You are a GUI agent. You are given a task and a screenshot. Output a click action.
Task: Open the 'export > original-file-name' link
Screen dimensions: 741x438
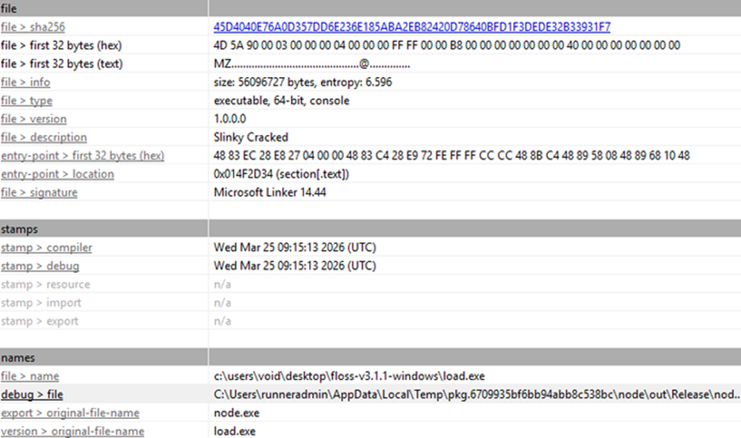click(x=70, y=413)
